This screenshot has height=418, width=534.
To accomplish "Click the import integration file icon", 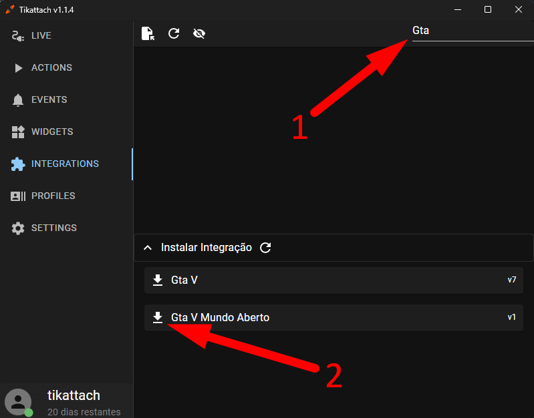I will (148, 33).
